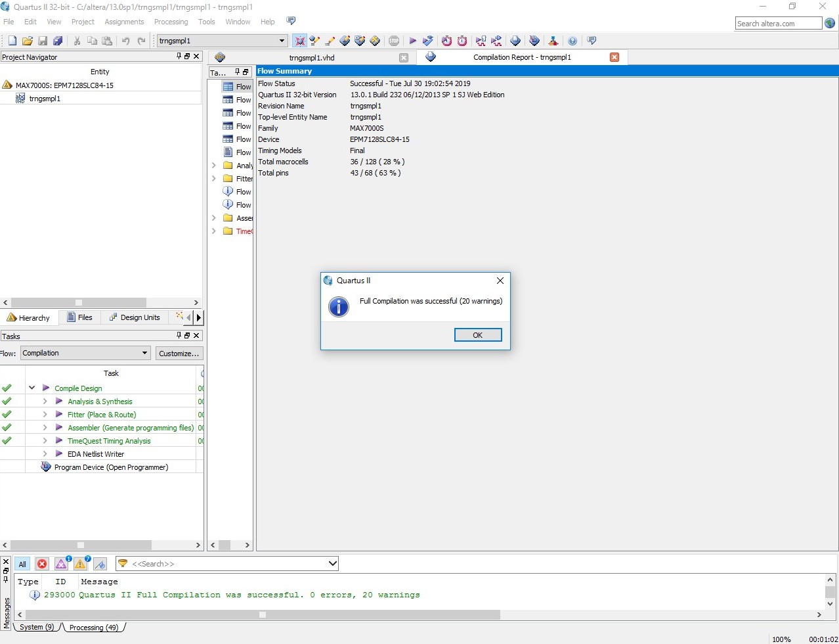This screenshot has height=644, width=839.
Task: Select trngsmpl1 entity in Project Navigator
Action: pyautogui.click(x=44, y=99)
